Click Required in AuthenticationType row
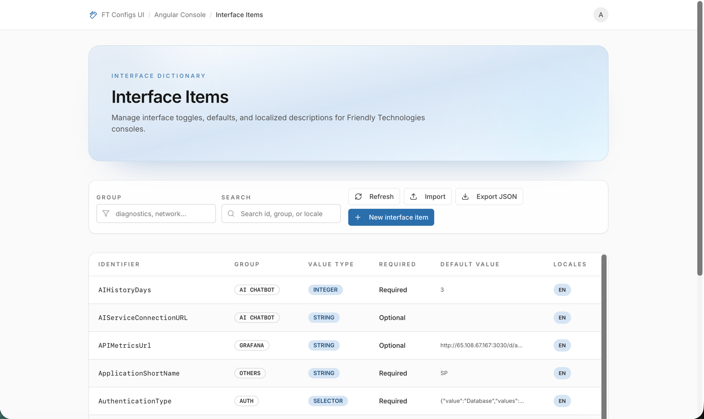This screenshot has height=419, width=704. tap(393, 401)
